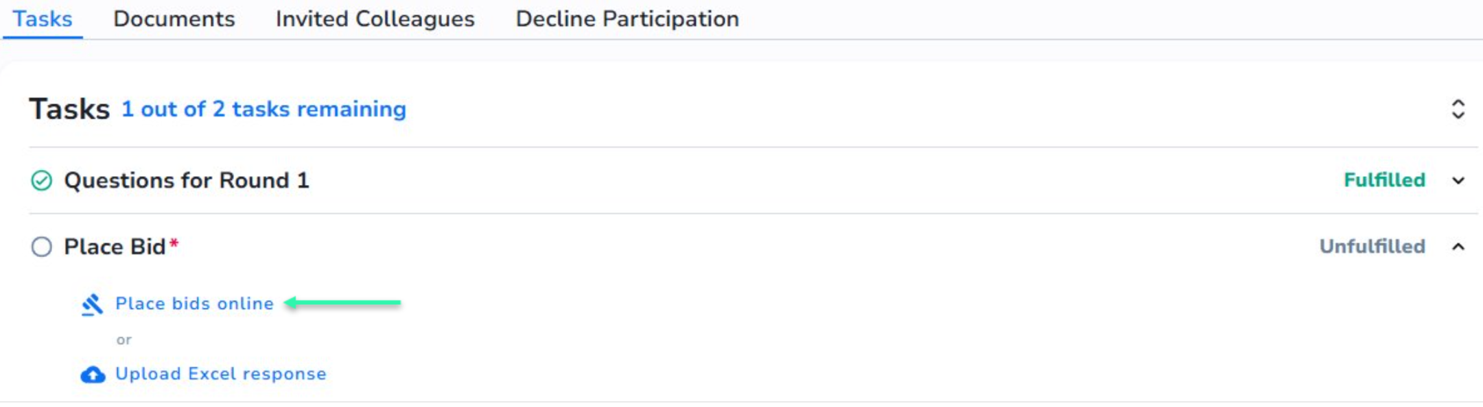Image resolution: width=1483 pixels, height=407 pixels.
Task: Switch to the Tasks tab
Action: 43,18
